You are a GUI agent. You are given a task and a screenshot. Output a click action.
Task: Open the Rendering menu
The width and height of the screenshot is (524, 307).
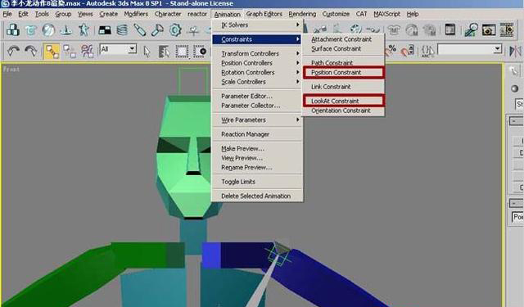coord(302,14)
